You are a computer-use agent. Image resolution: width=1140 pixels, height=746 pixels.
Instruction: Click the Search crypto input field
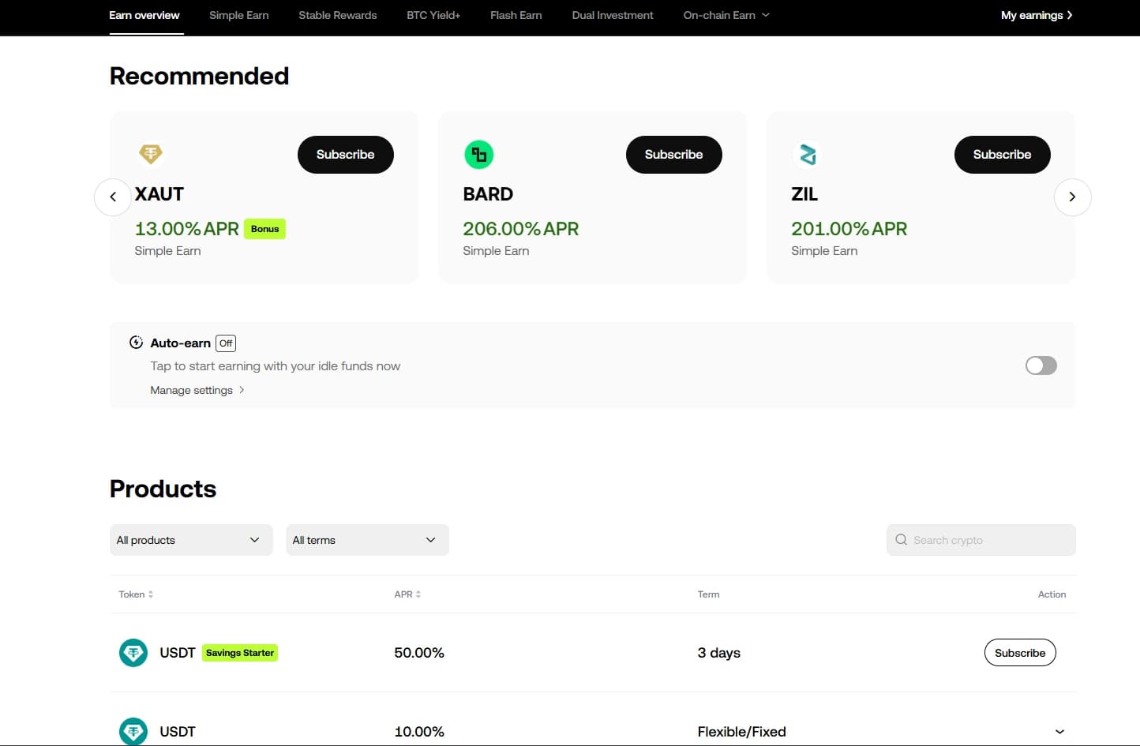981,540
